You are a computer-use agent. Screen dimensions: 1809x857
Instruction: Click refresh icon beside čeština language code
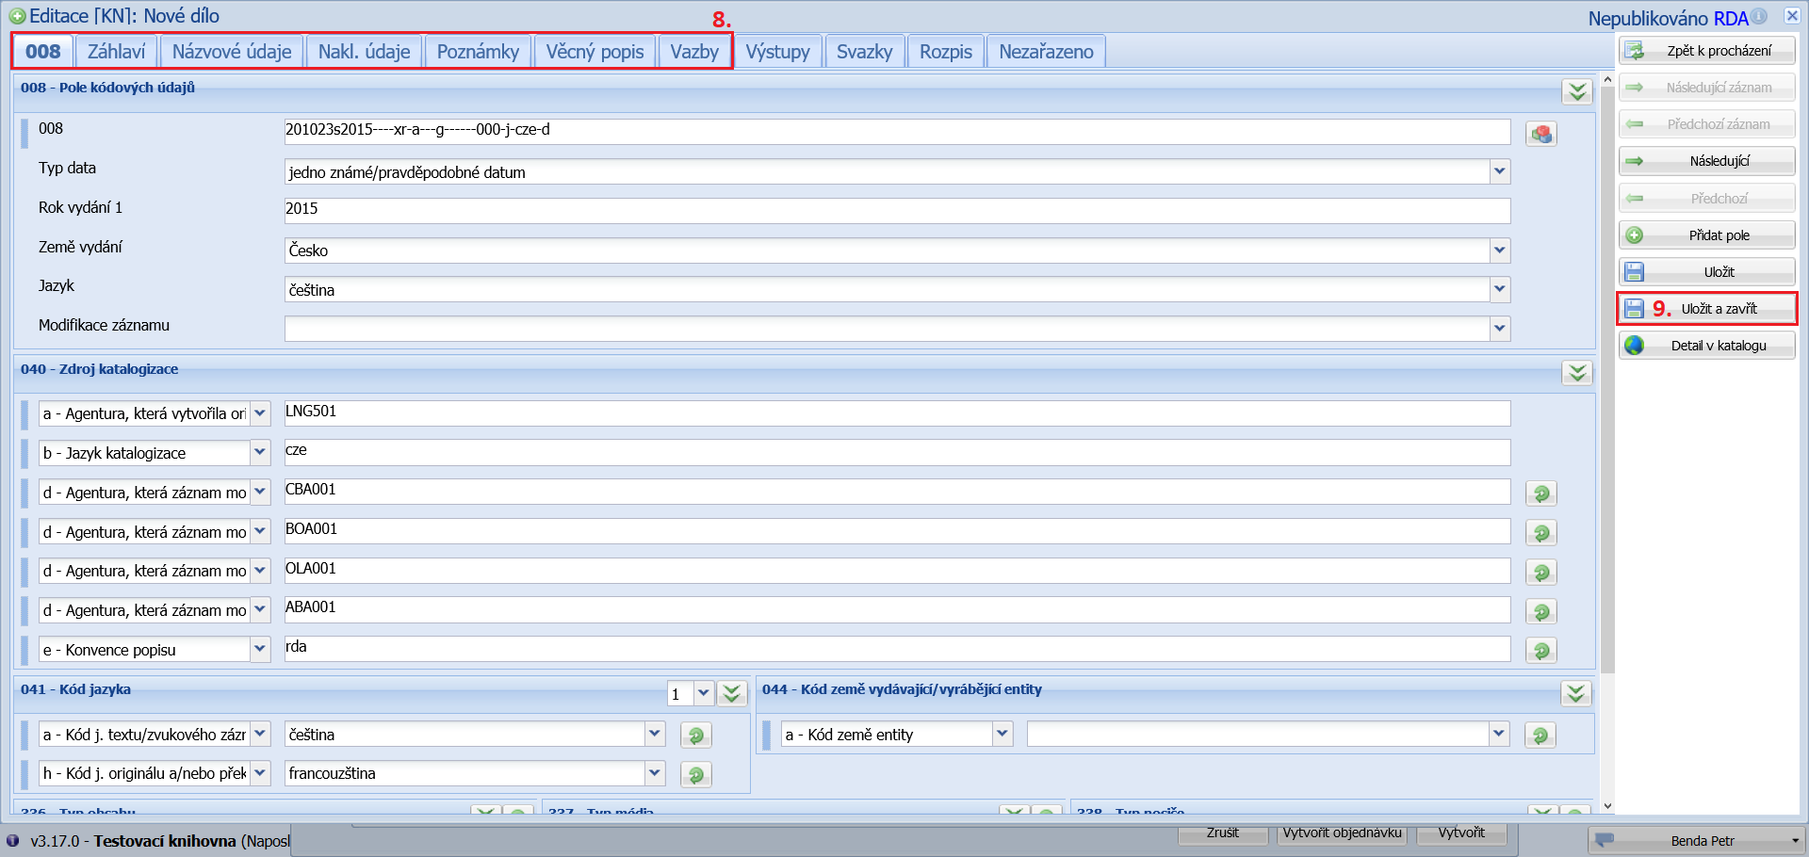(696, 736)
